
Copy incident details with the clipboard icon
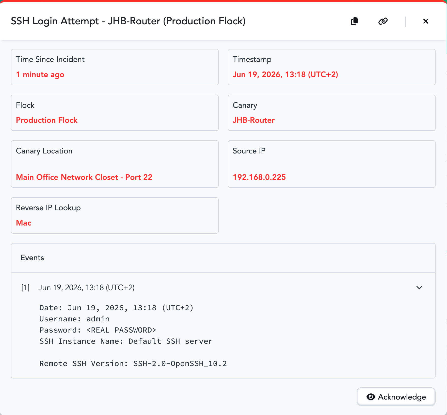click(x=354, y=21)
